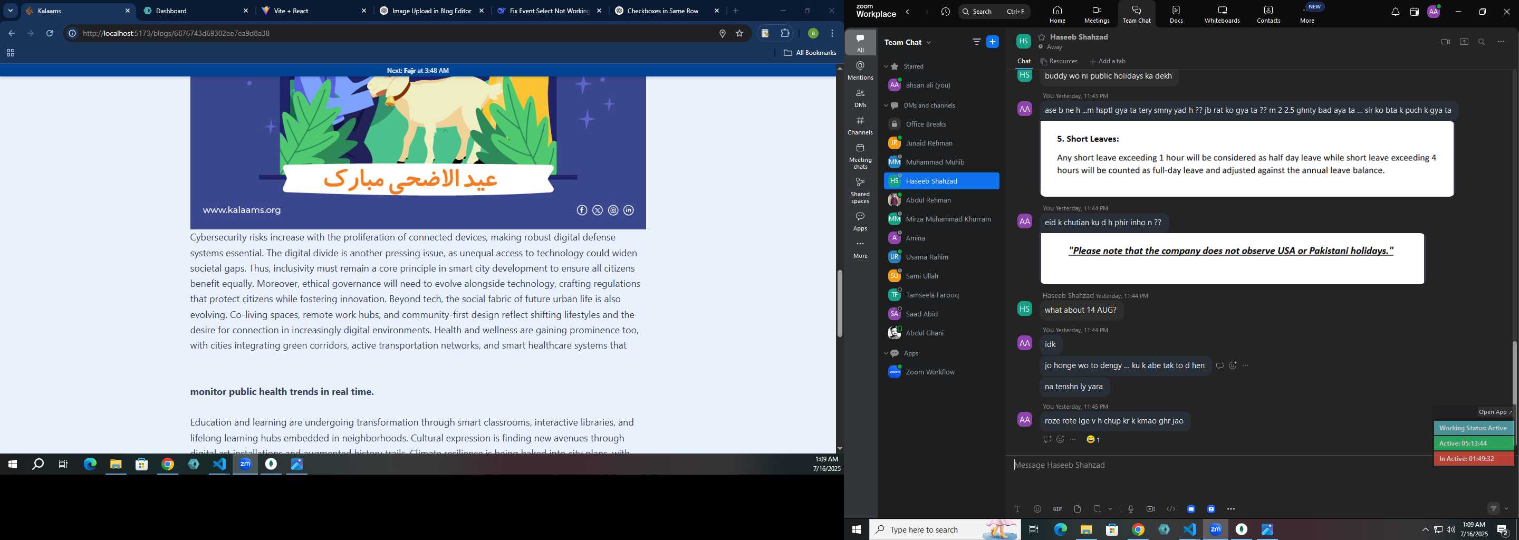The height and width of the screenshot is (540, 1519).
Task: Open All Bookmarks folder in Chrome
Action: [810, 53]
